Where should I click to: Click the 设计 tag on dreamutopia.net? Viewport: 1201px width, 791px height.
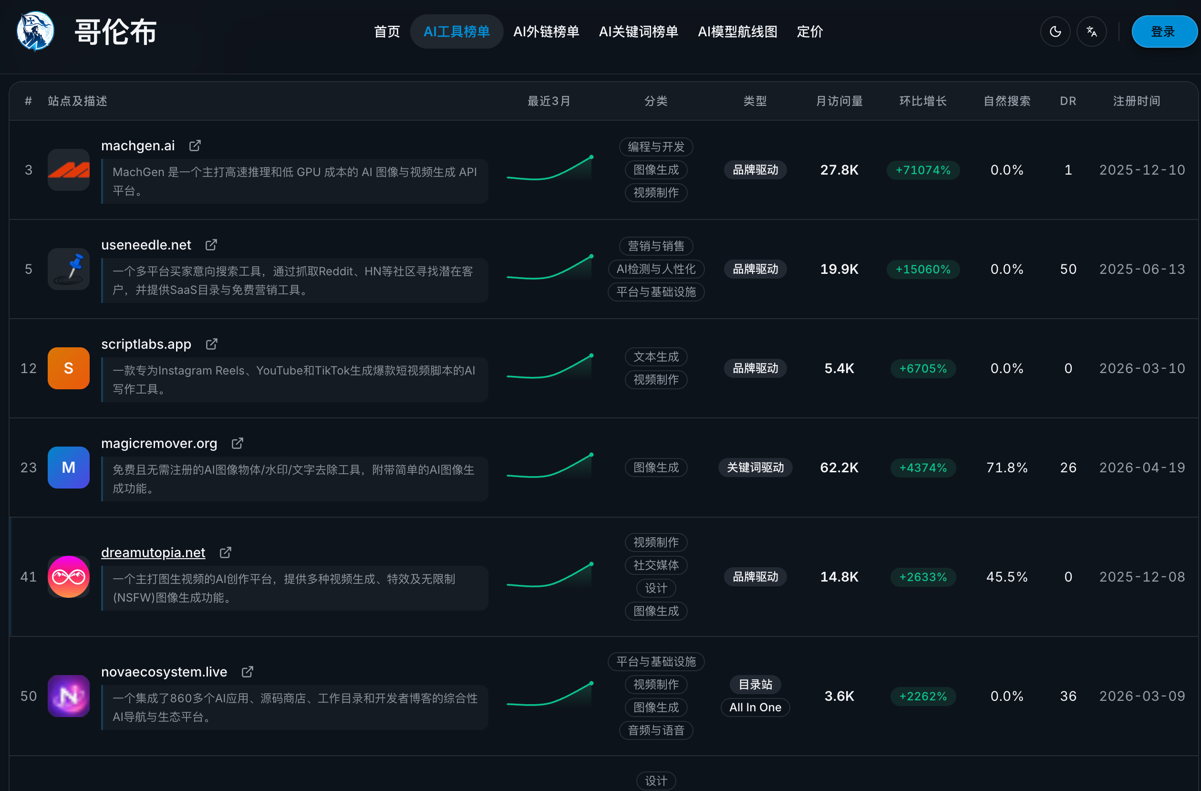(656, 588)
